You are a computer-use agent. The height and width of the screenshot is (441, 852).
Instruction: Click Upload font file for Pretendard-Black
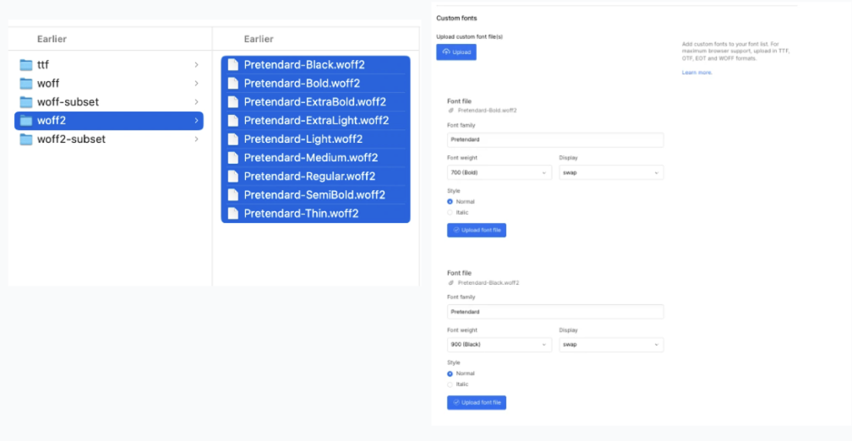tap(477, 402)
